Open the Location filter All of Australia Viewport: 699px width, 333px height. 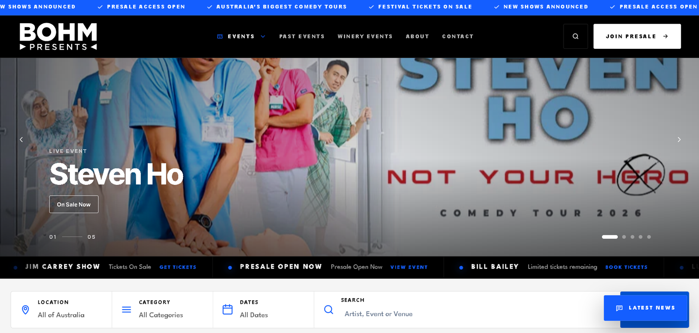point(61,309)
